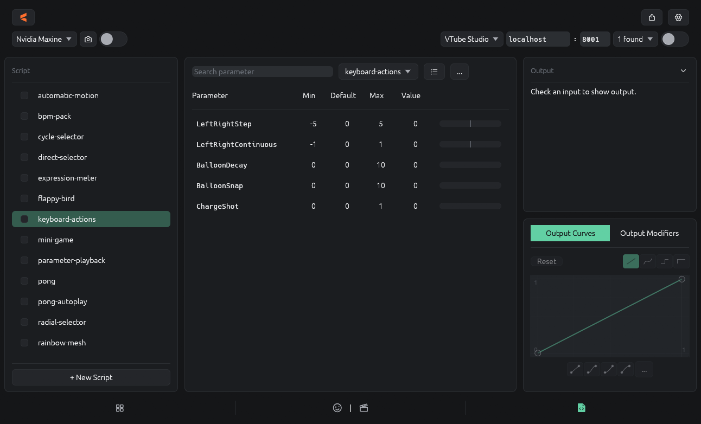Open the Nvidia Maxine tracker dropdown

click(44, 39)
